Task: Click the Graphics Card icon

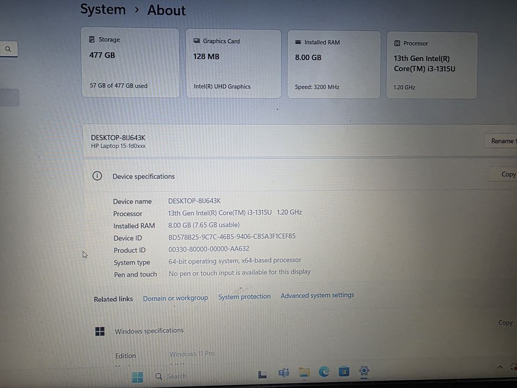Action: 197,40
